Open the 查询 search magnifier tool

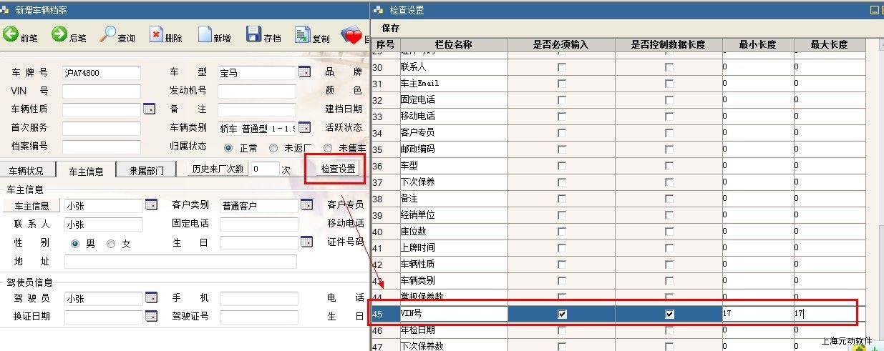click(107, 35)
